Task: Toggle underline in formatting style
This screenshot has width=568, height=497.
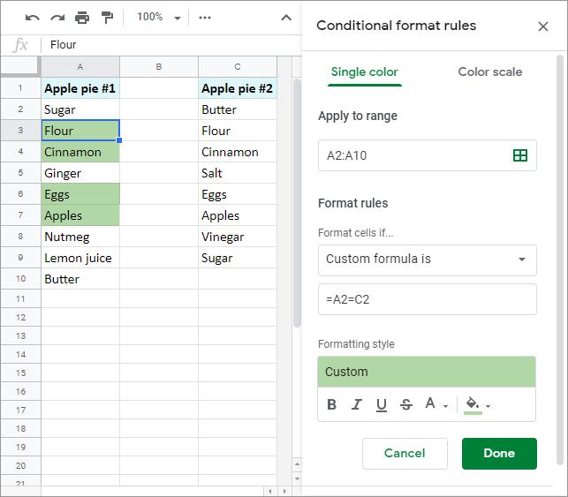Action: 382,404
